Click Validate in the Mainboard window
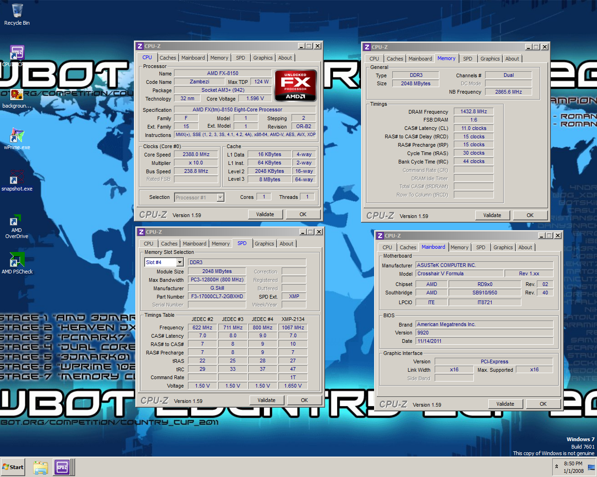Screen dimensions: 597x477 (505, 404)
